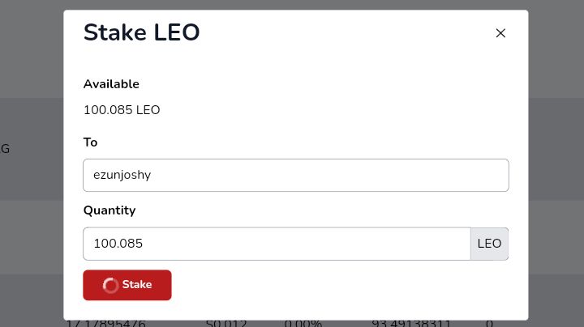584x327 pixels.
Task: Click the 50.012 value behind dialog
Action: tap(226, 323)
